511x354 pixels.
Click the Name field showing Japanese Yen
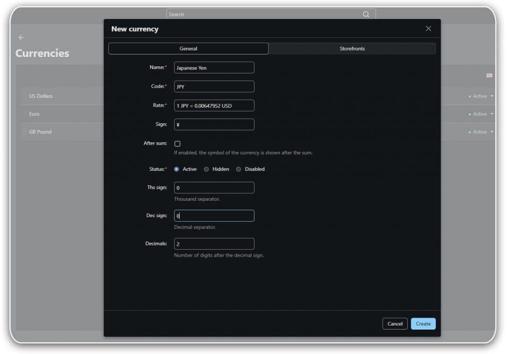tap(214, 67)
